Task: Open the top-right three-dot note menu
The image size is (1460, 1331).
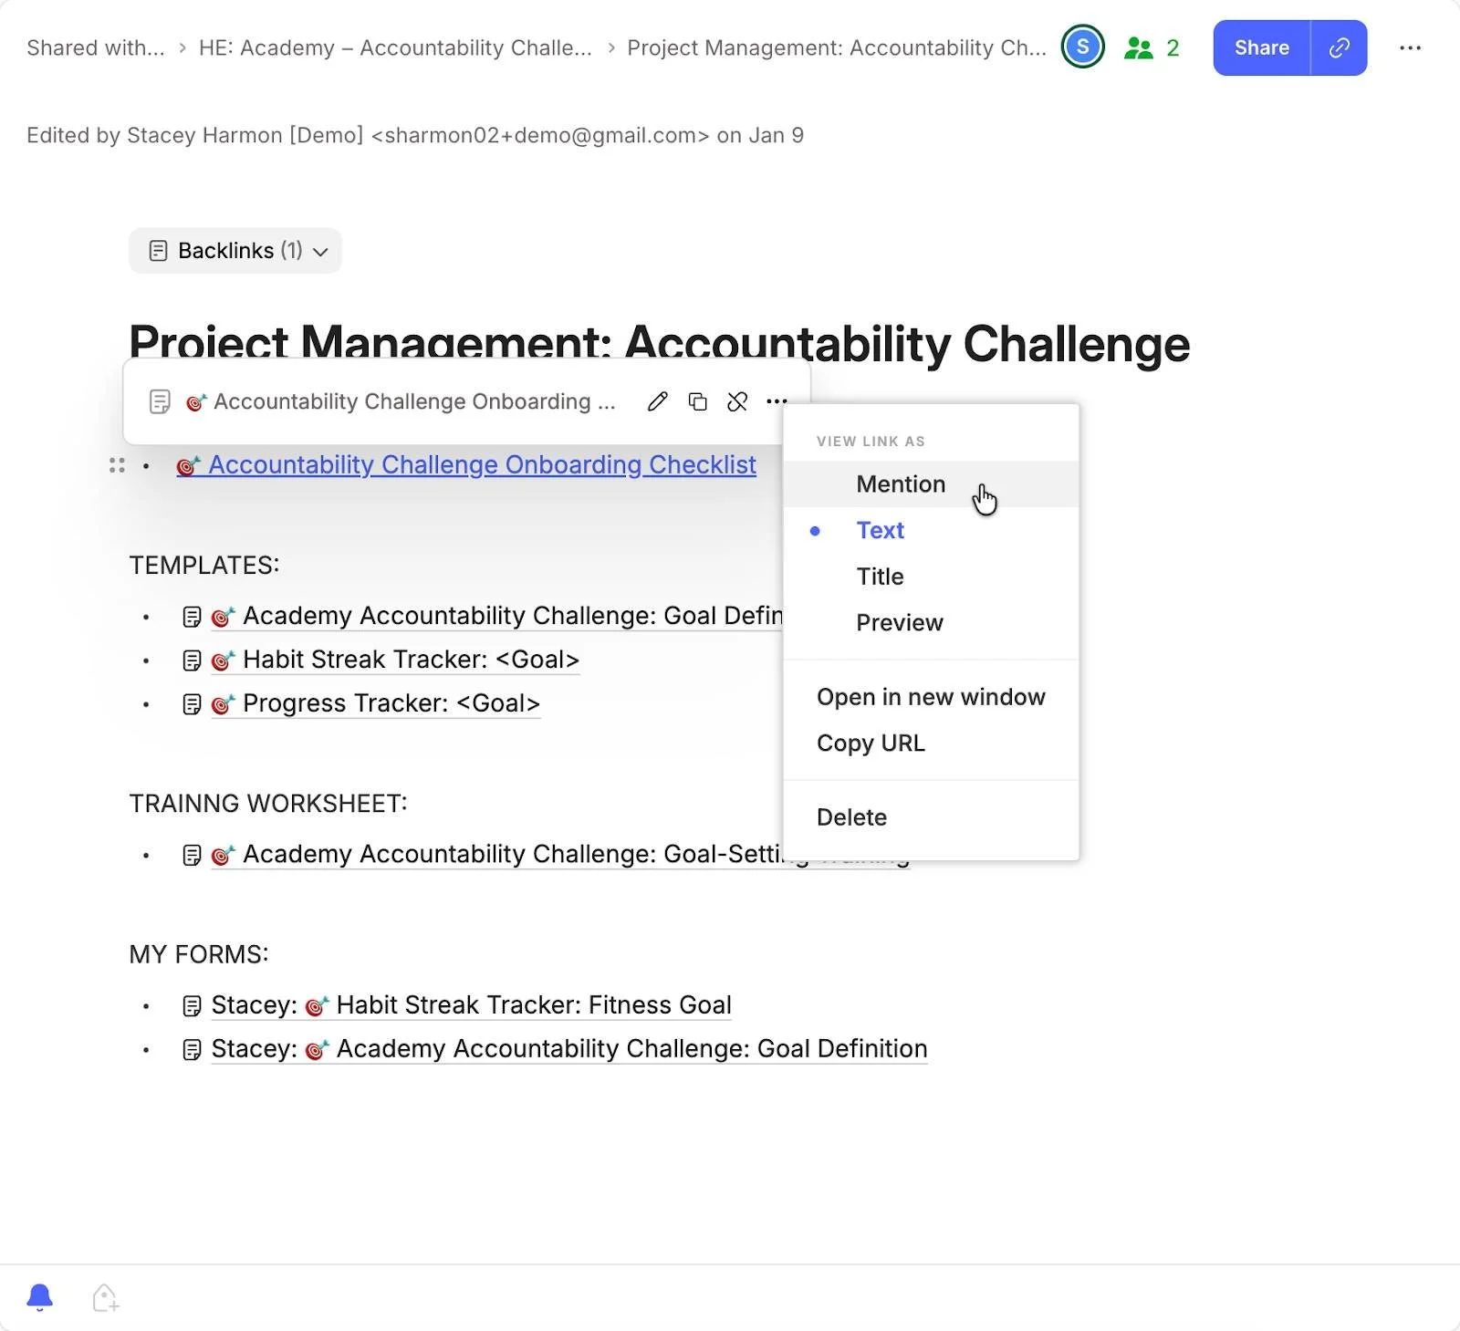Action: coord(1410,47)
